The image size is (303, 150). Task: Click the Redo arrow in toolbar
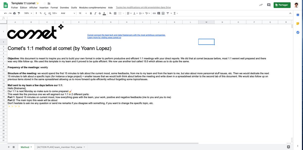[x=10, y=13]
